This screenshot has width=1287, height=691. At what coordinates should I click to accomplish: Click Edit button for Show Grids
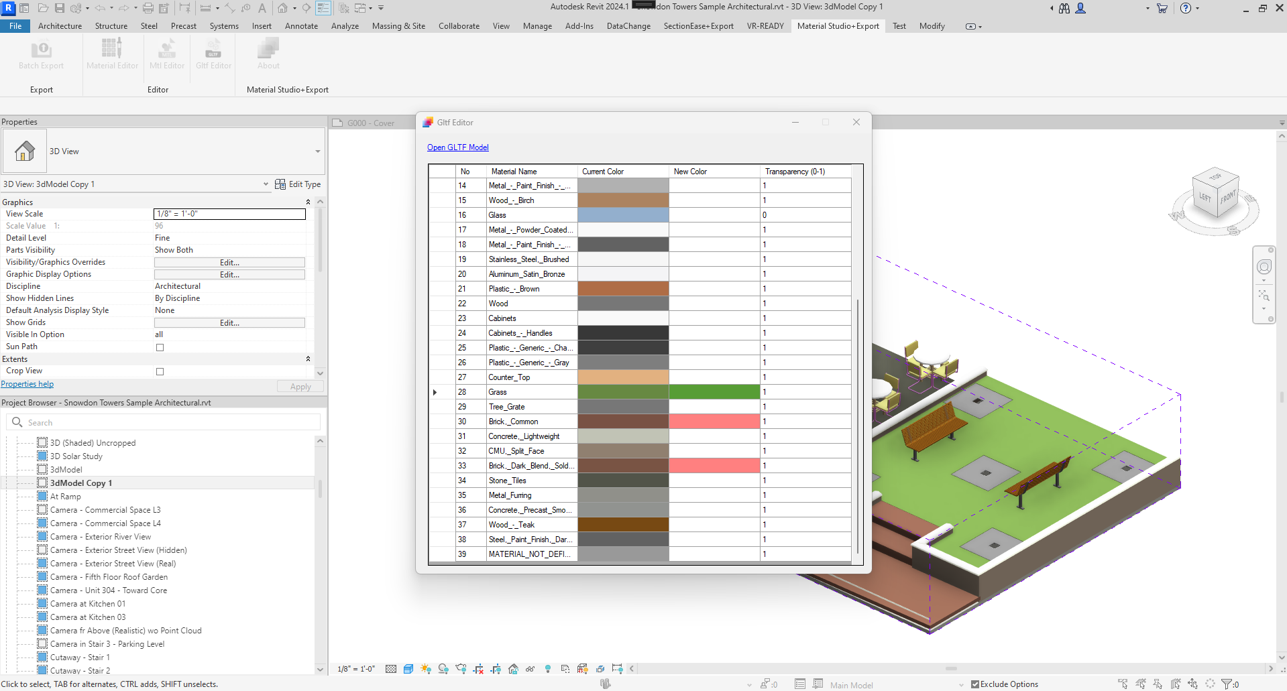[229, 323]
